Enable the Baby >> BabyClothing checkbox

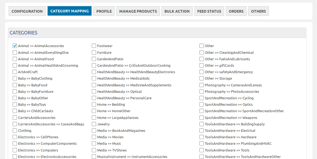pyautogui.click(x=15, y=78)
